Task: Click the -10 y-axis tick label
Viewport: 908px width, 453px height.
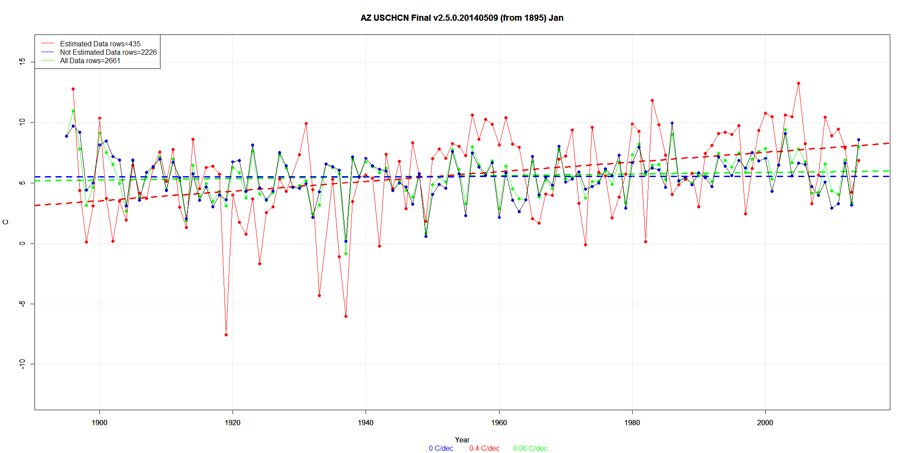Action: tap(22, 364)
